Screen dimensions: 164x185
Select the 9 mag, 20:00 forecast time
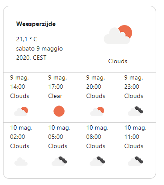[96, 82]
